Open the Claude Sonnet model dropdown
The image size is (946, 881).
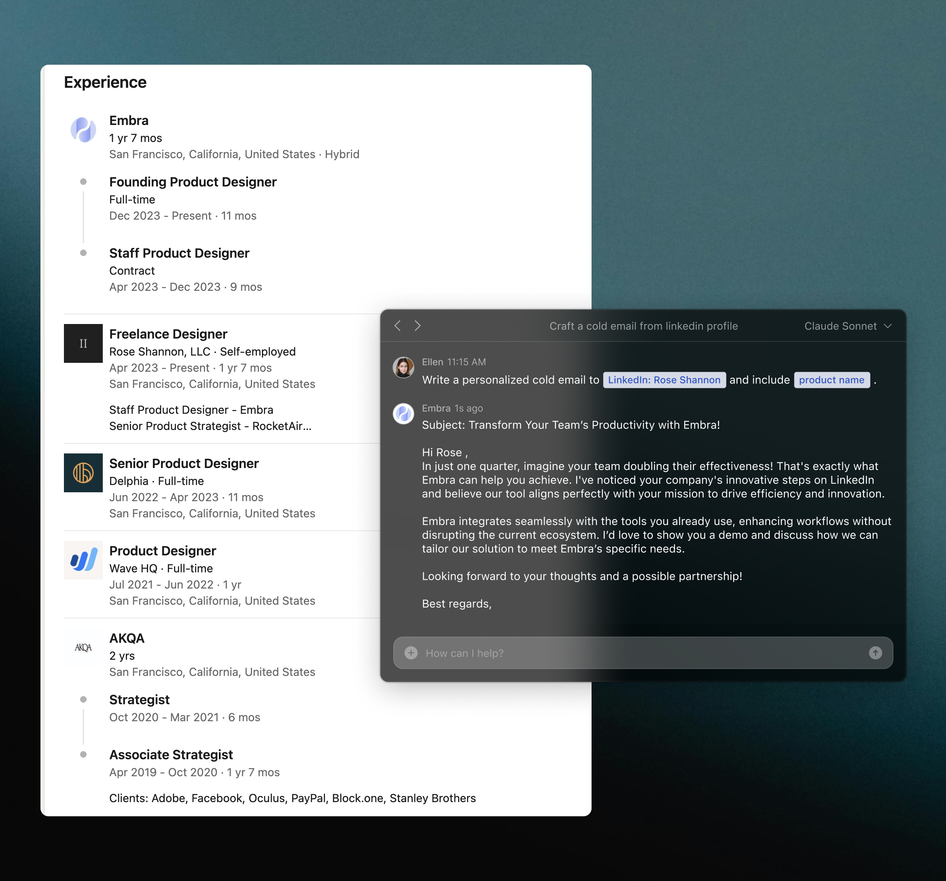(848, 326)
